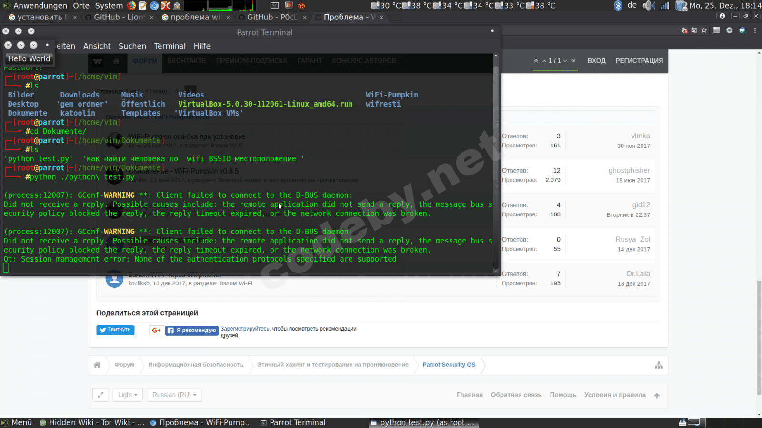
Task: Switch to 'python test.py (as root' taskbar window
Action: (423, 423)
